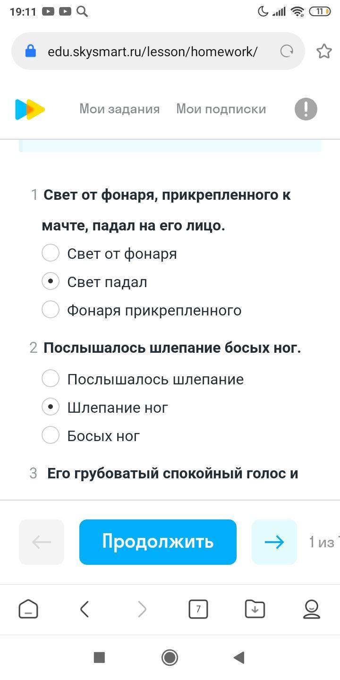Image resolution: width=340 pixels, height=680 pixels.
Task: Reload page with refresh icon
Action: (287, 51)
